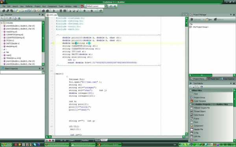Click the New item in Project Manager toolbar

tap(208, 20)
